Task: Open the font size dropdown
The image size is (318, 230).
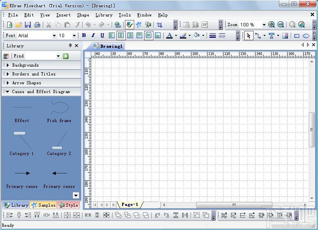Action: tap(74, 36)
